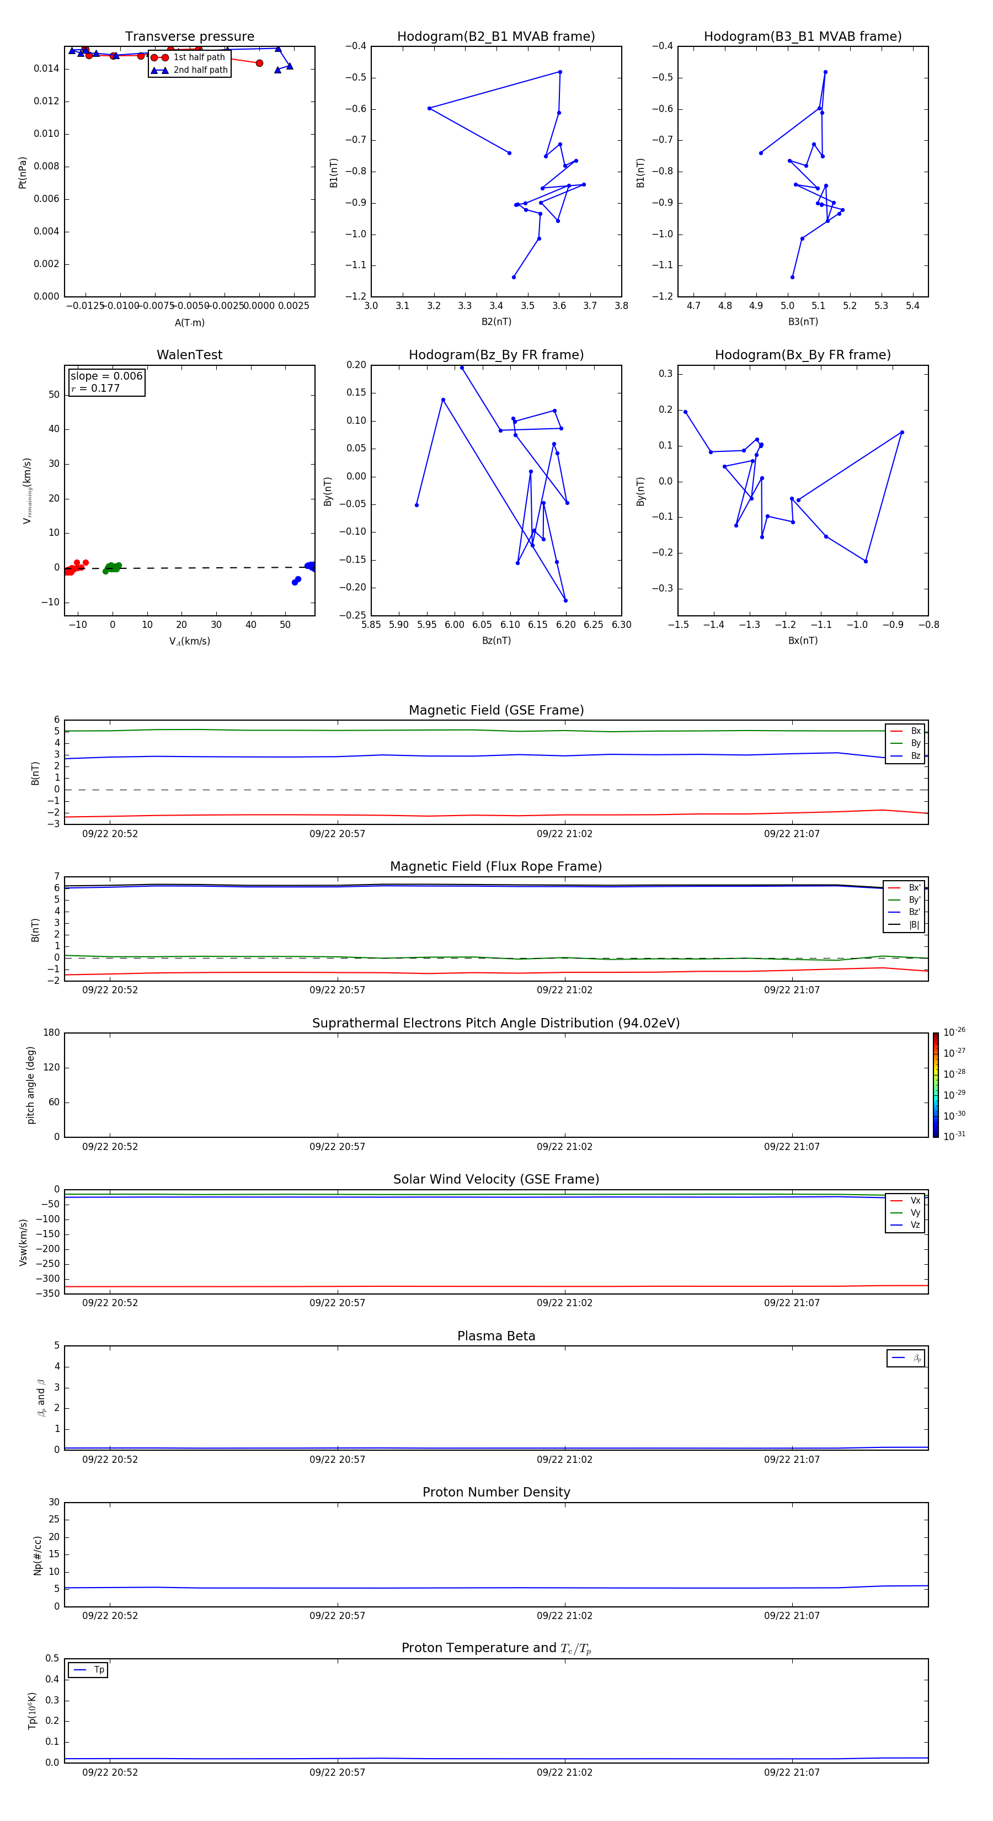The width and height of the screenshot is (993, 1821).
Task: Click the 'Magnetic Field (GSE Frame)' title
Action: (x=496, y=710)
